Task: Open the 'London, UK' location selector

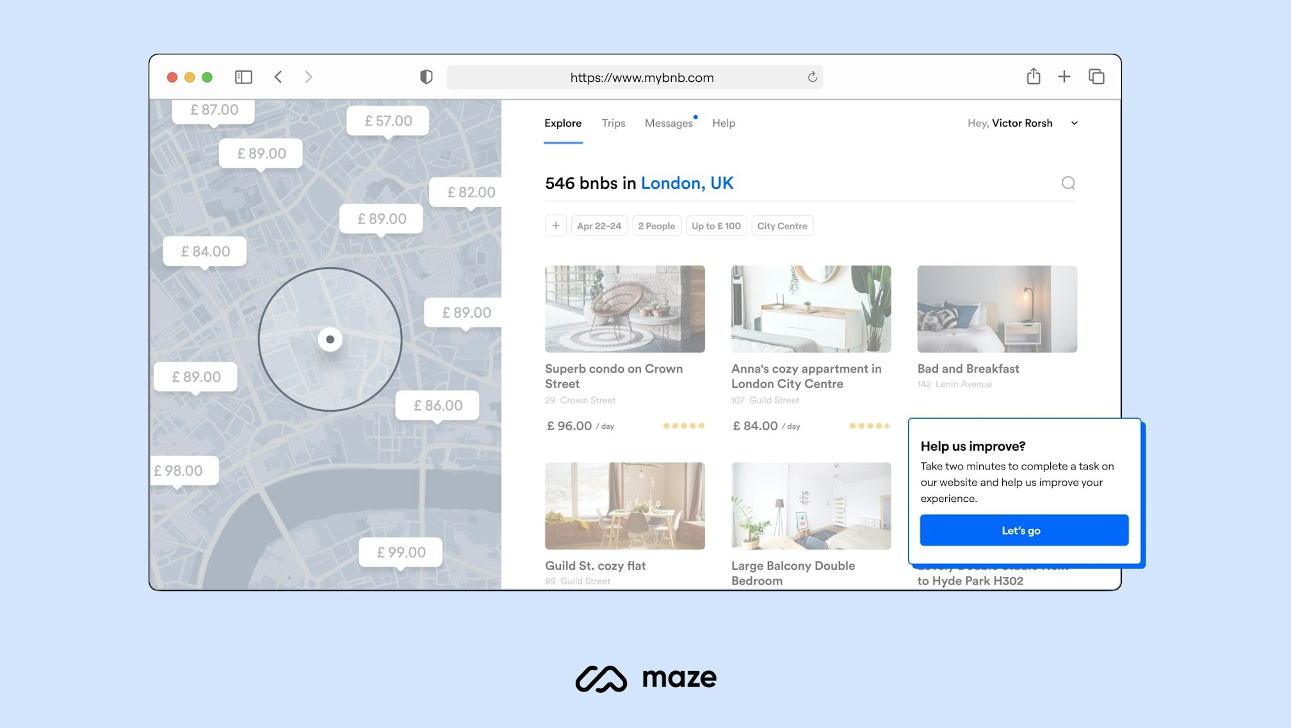Action: (x=686, y=183)
